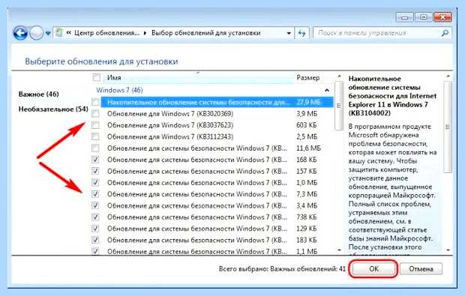Click the bold KB3104002 description title
The width and height of the screenshot is (465, 296).
click(392, 96)
